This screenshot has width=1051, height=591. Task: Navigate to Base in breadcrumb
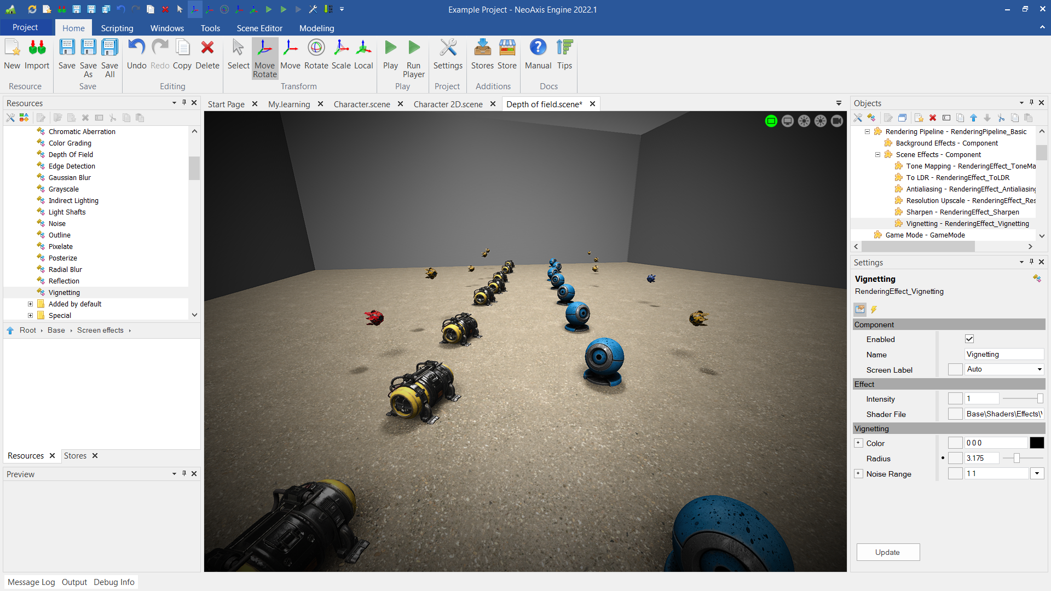56,331
